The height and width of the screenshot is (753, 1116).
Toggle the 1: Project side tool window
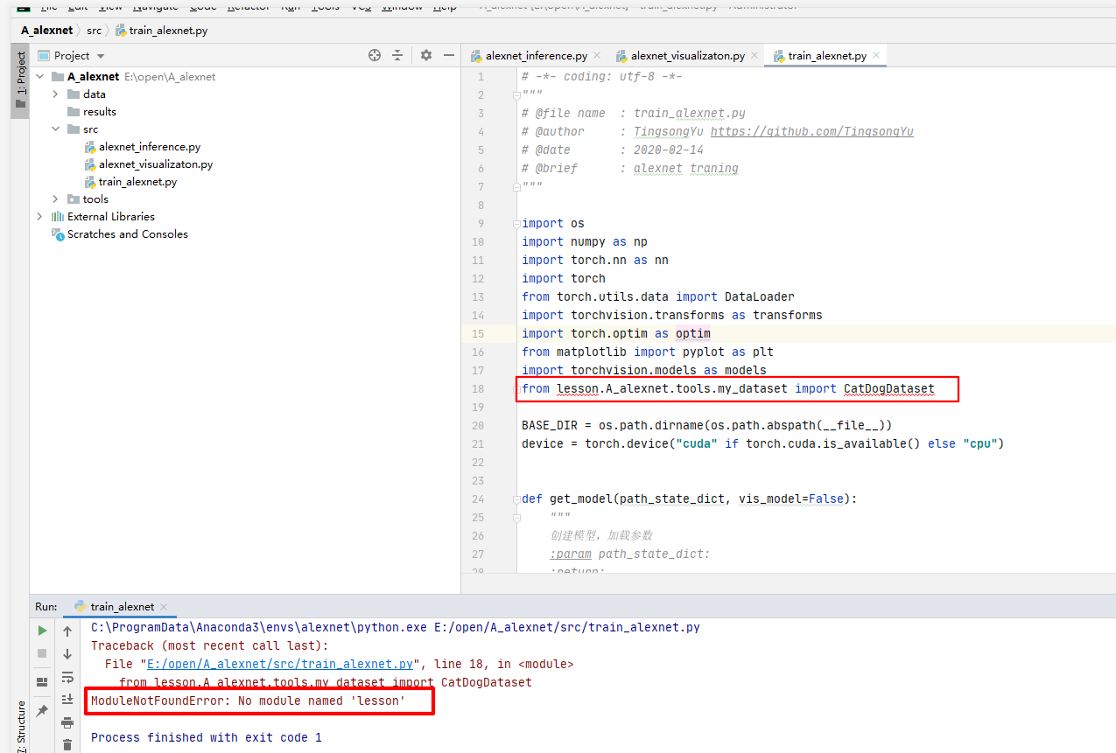coord(21,80)
